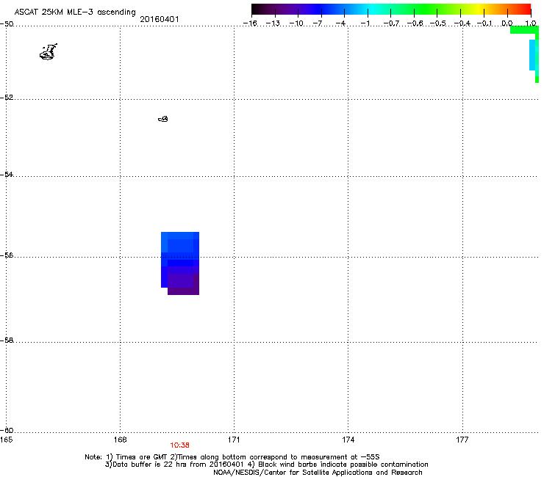Click the large island outline near -51 latitude
Screen dimensions: 544x477
pyautogui.click(x=49, y=52)
